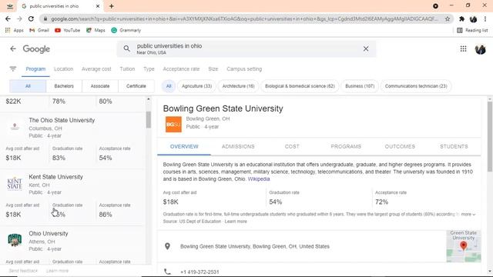The width and height of the screenshot is (493, 277).
Task: Reload the page
Action: (31, 18)
